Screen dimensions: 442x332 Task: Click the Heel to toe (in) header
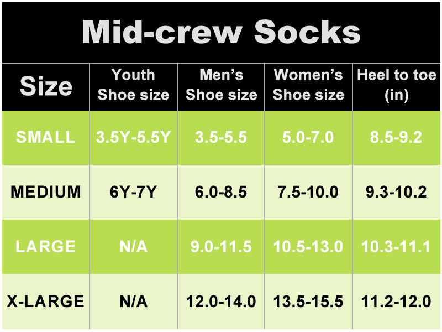tap(397, 85)
